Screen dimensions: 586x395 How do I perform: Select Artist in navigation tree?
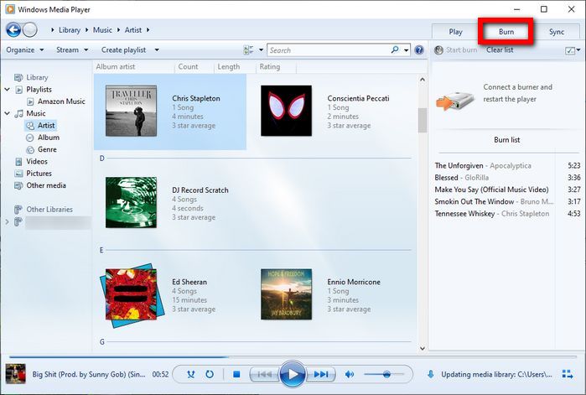coord(46,125)
